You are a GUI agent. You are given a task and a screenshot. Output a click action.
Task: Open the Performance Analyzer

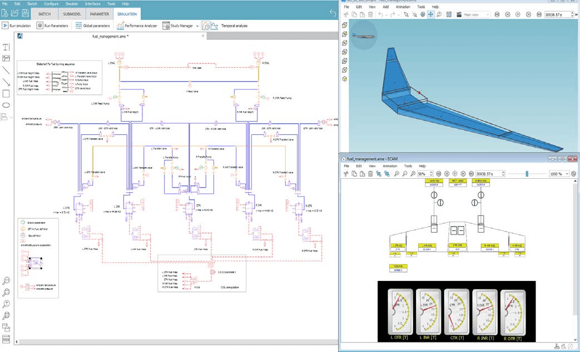pyautogui.click(x=137, y=26)
